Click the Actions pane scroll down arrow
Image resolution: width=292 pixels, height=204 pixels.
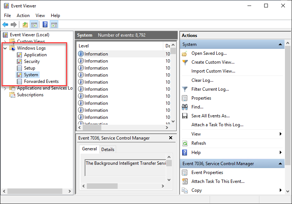pos(288,191)
